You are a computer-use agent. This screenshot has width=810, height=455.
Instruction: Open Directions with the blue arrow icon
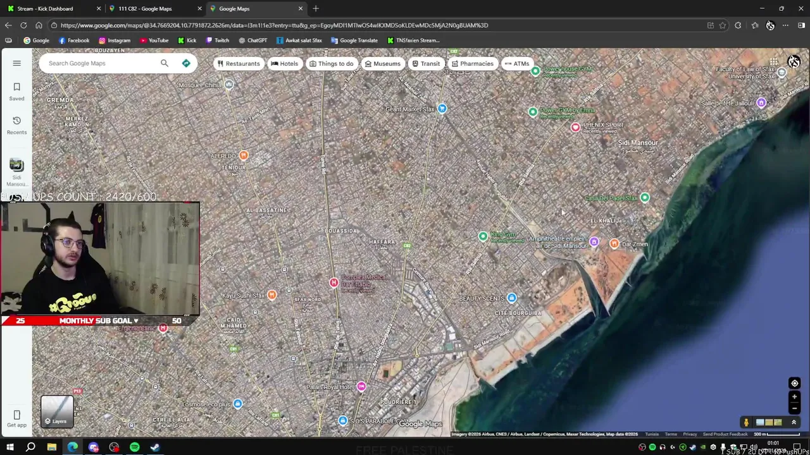[x=186, y=63]
